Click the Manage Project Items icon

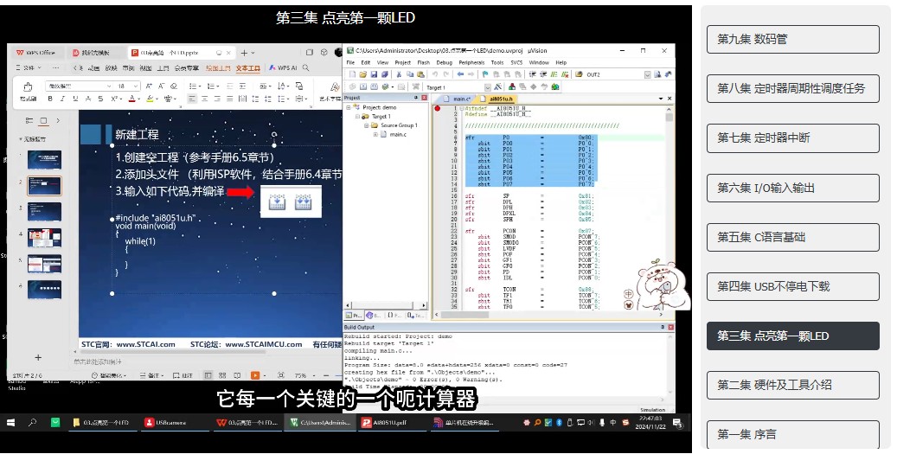point(511,87)
